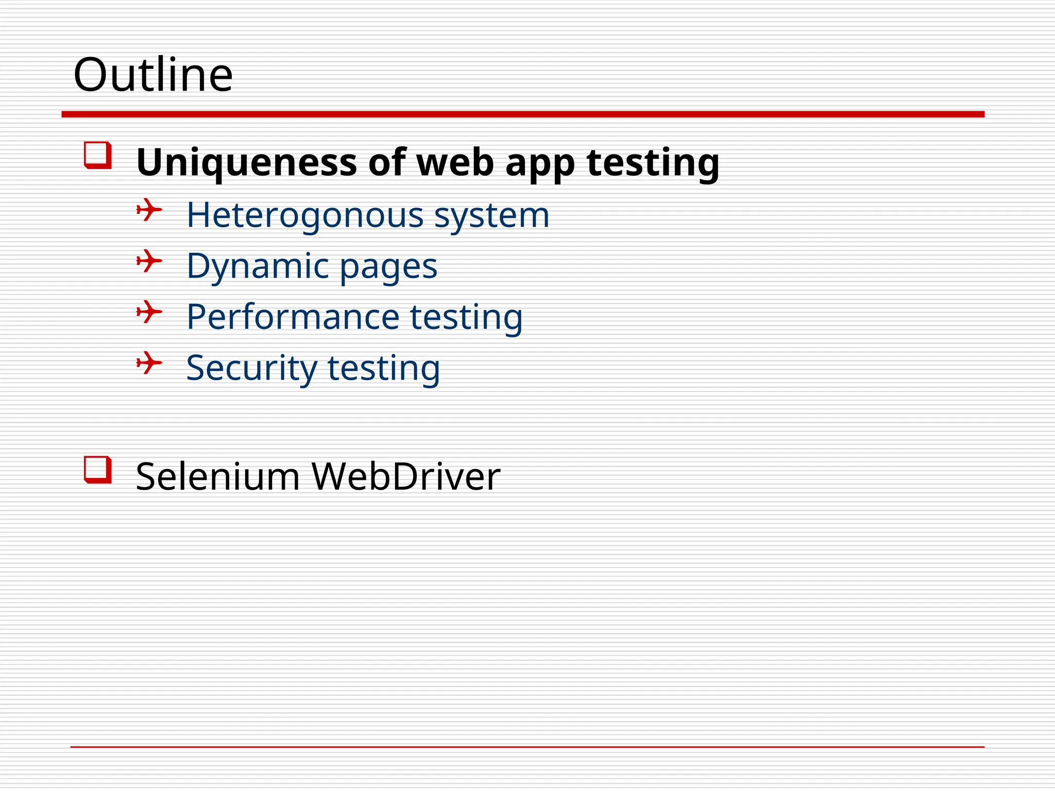Click the airplane bullet next to Performance testing

tap(149, 312)
